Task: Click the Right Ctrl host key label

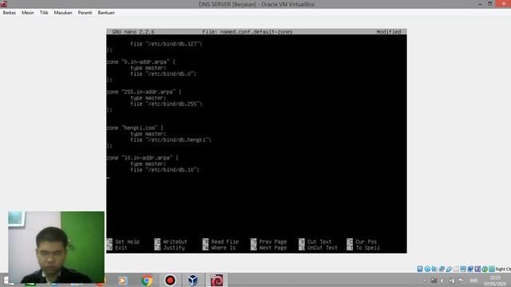Action: coord(503,269)
